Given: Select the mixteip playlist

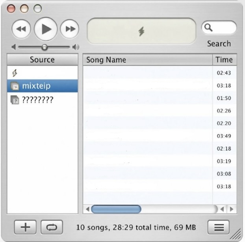Looking at the screenshot, I should [43, 86].
